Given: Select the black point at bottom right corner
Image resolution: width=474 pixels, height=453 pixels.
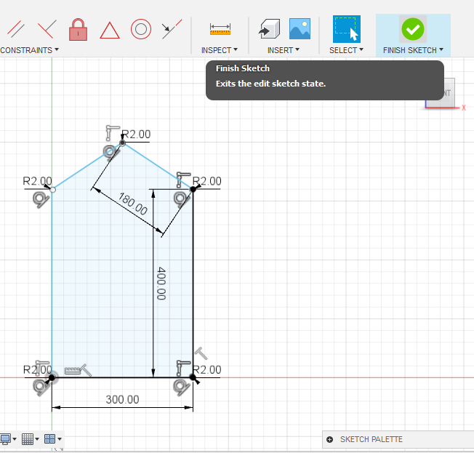Looking at the screenshot, I should tap(193, 377).
